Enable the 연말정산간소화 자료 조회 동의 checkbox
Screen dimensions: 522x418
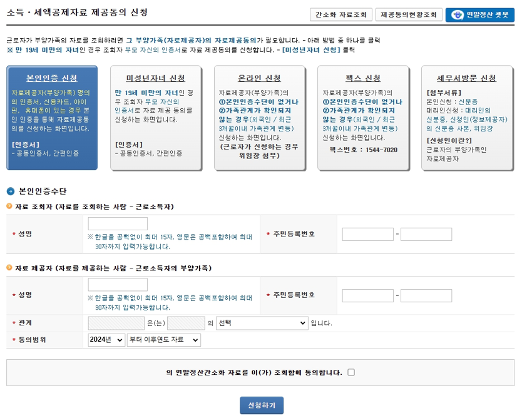(x=351, y=371)
